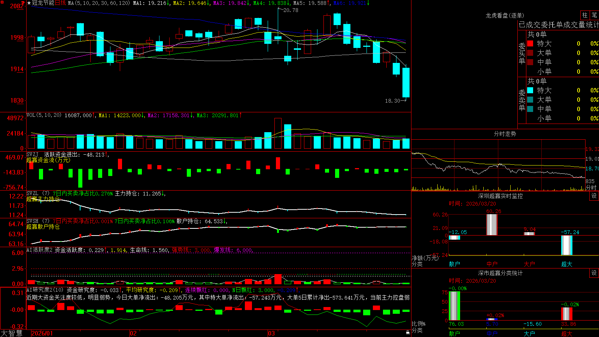Click the tallest volume bar in VOL panel
The image size is (599, 337).
point(278,133)
